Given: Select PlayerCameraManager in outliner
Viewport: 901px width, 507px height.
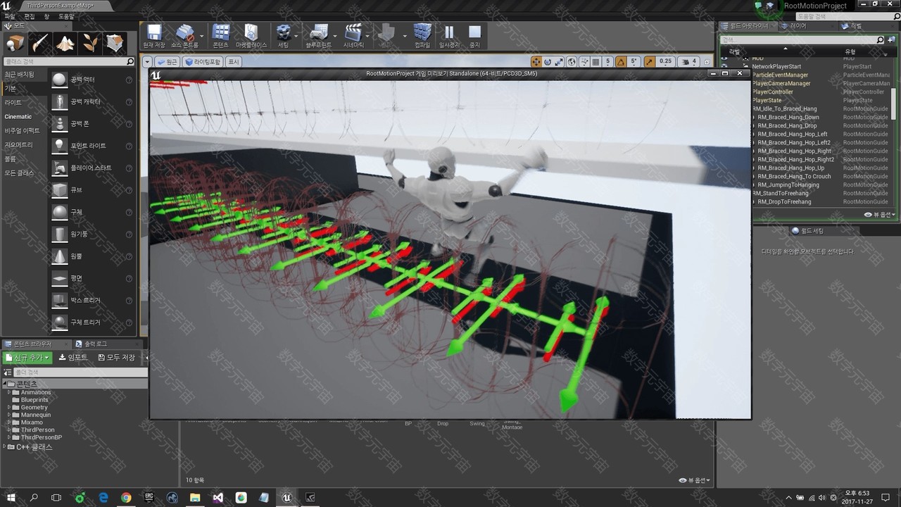Looking at the screenshot, I should pyautogui.click(x=781, y=83).
